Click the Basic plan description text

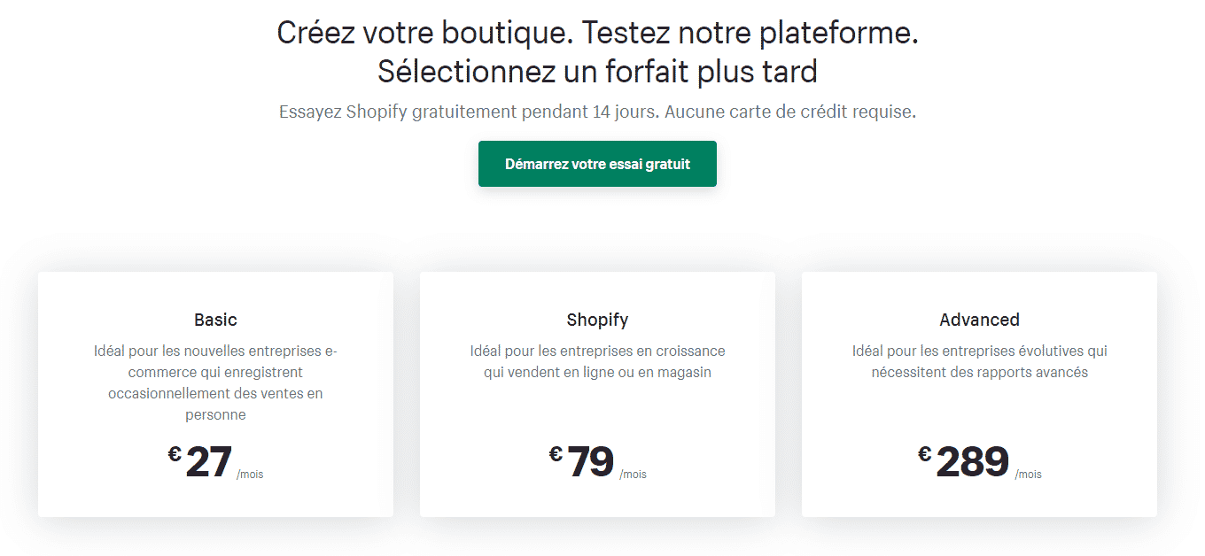point(215,382)
